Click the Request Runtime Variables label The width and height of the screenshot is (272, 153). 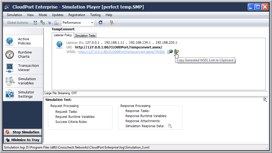click(x=75, y=117)
